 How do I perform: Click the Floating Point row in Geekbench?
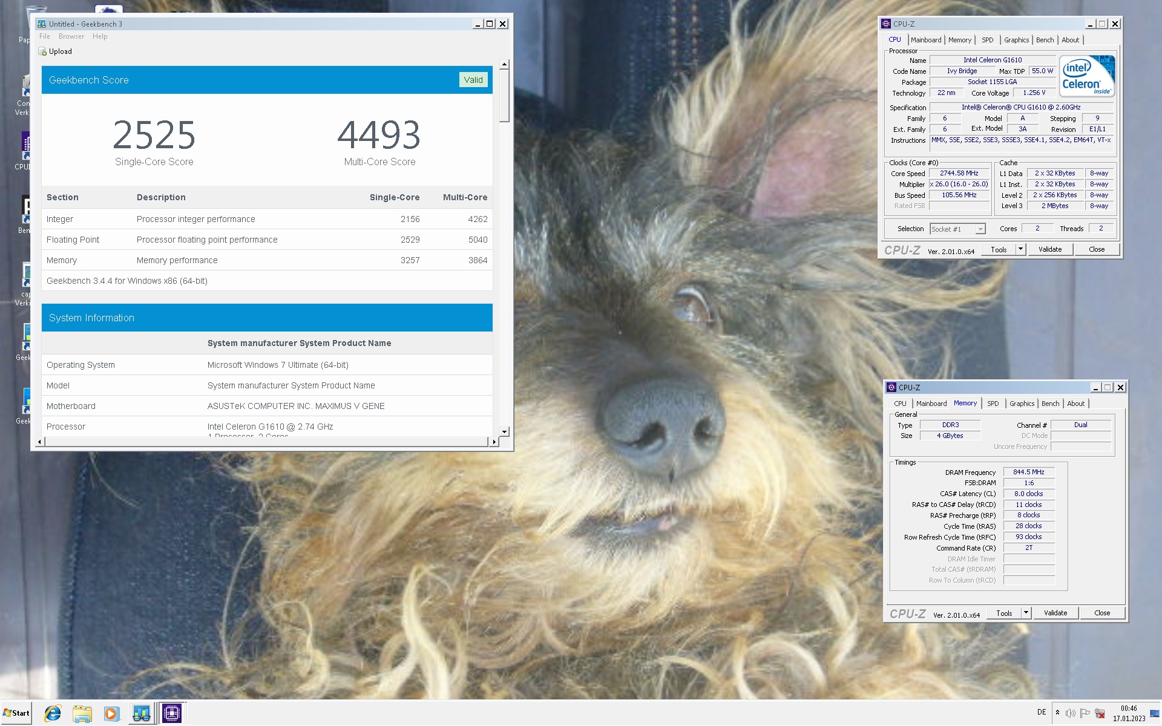pos(267,240)
